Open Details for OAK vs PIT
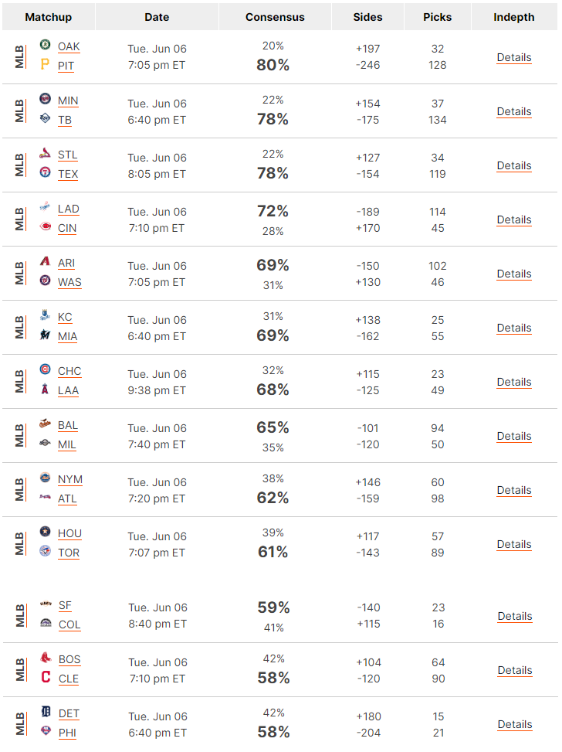This screenshot has width=562, height=752. point(514,57)
